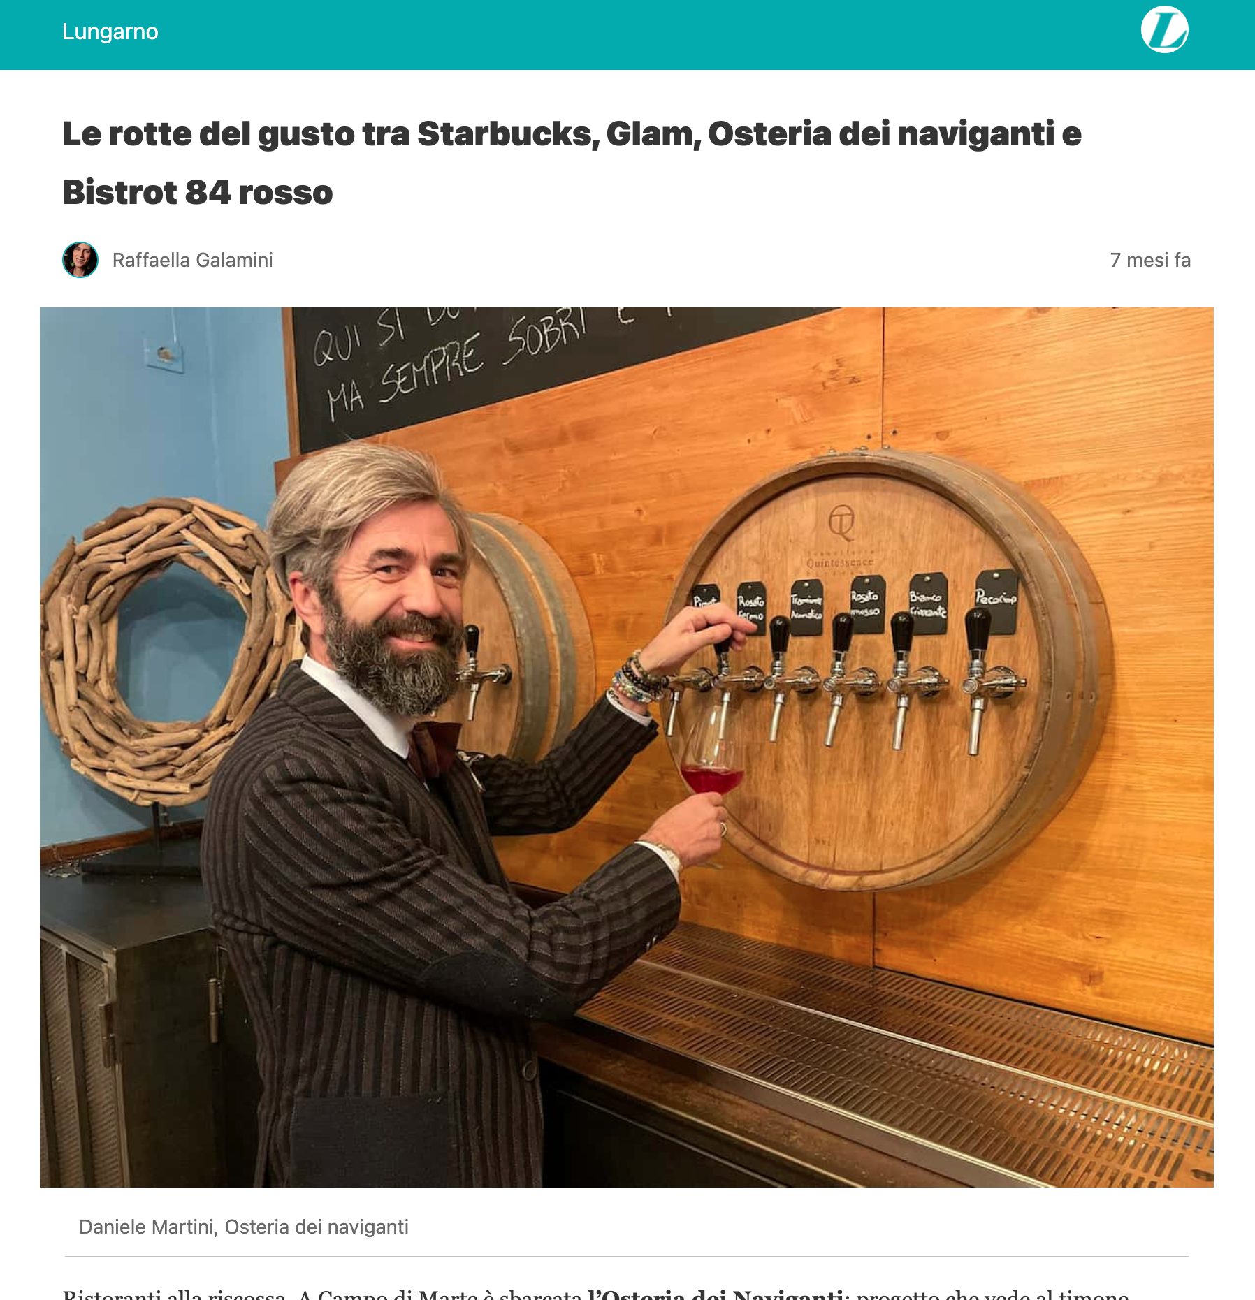The image size is (1255, 1300).
Task: Click the 'Rosato mosso' tap label in photo
Action: (x=867, y=604)
